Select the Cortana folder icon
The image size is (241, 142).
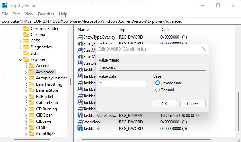point(26,35)
